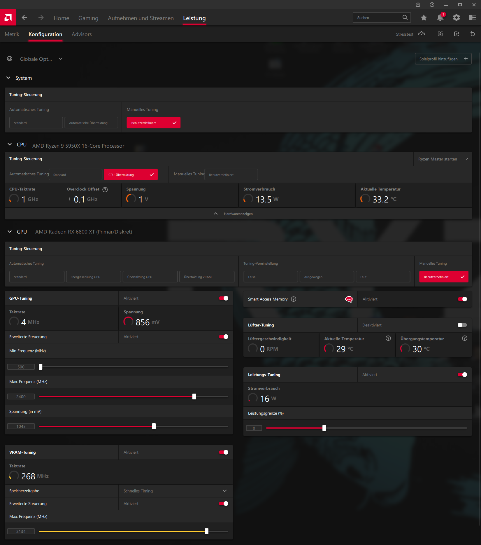
Task: Show Overclock Offset help info
Action: (105, 190)
